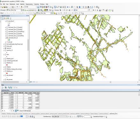Uncheck the catchment_20cm_I3 layer checkbox

click(7, 38)
